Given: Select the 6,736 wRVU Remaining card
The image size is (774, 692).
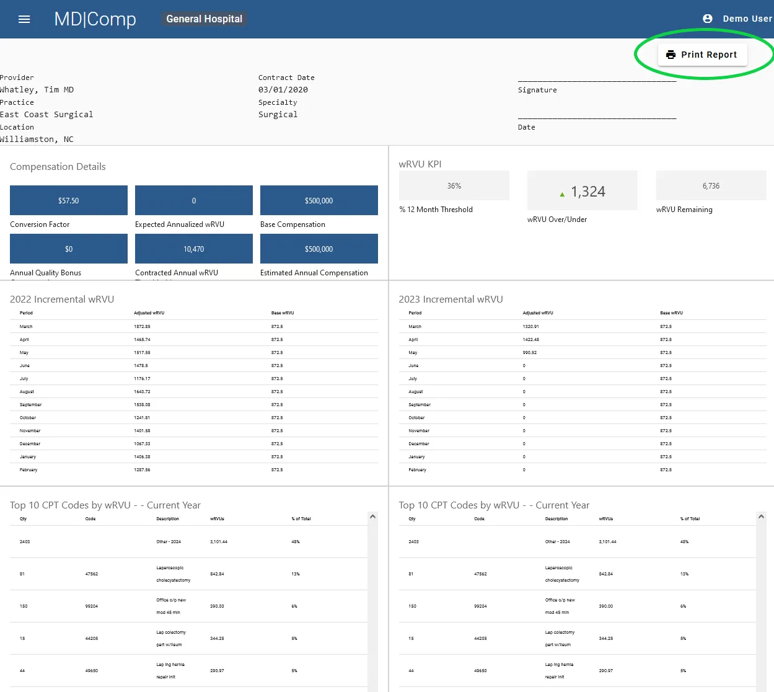Looking at the screenshot, I should (711, 186).
